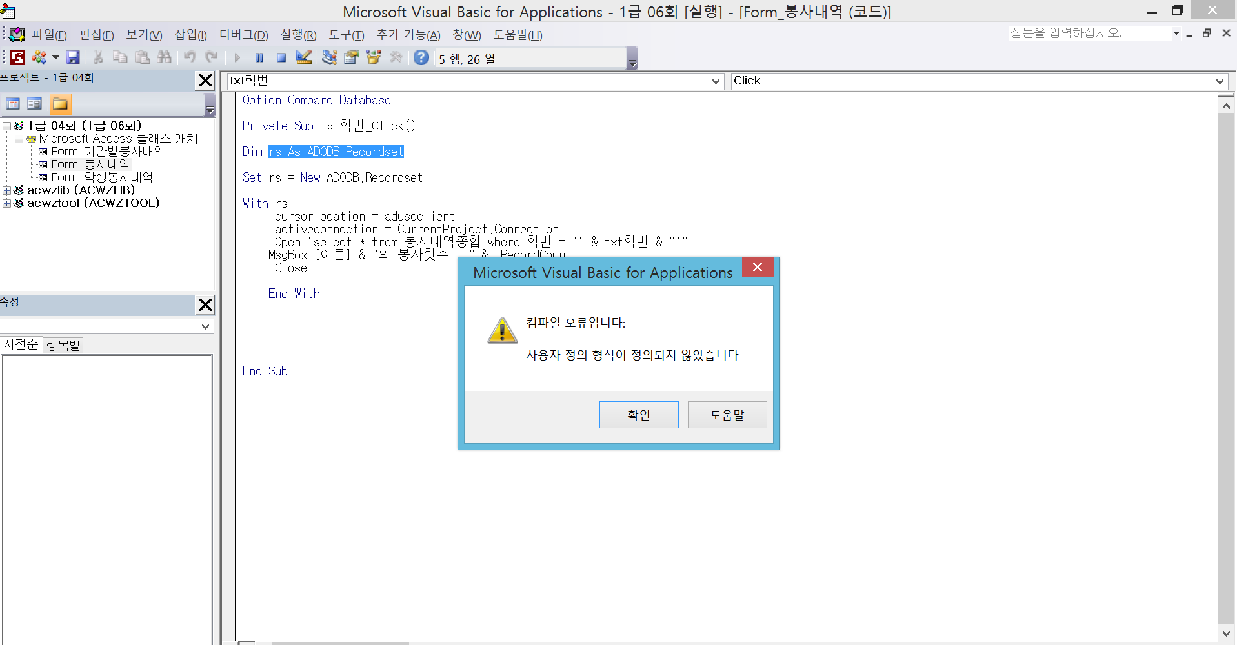Click the Find binoculars icon
This screenshot has height=645, width=1237.
[165, 58]
